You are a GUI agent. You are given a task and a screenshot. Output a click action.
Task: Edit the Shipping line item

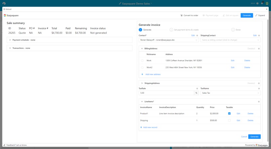[x=238, y=120]
